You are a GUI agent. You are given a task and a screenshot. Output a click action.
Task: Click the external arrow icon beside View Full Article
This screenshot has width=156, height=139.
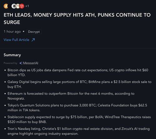[33, 40]
